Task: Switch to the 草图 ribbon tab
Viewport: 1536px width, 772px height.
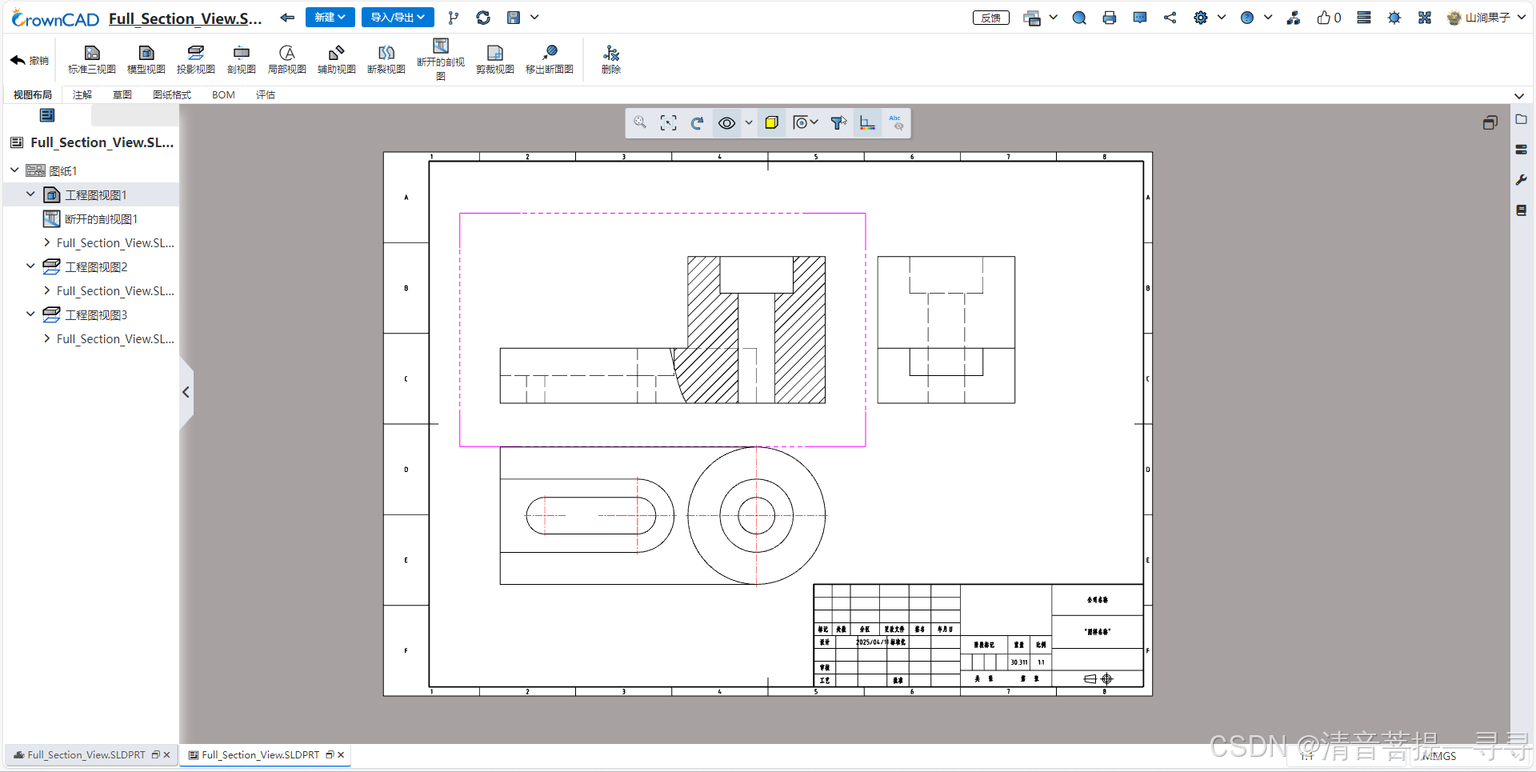Action: click(x=122, y=94)
